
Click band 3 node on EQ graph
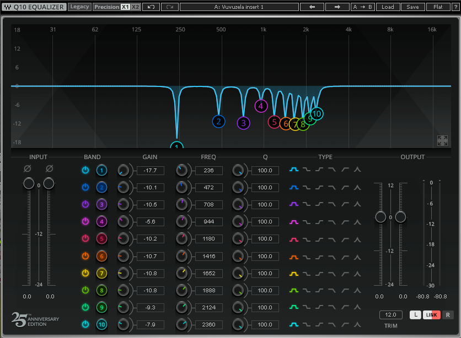tap(243, 123)
